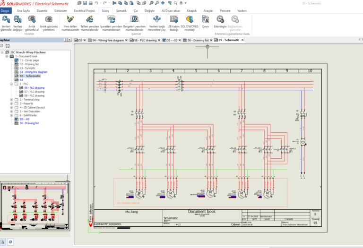Open 06 - PLC drawing in tree
The width and height of the screenshot is (363, 248).
tap(34, 88)
